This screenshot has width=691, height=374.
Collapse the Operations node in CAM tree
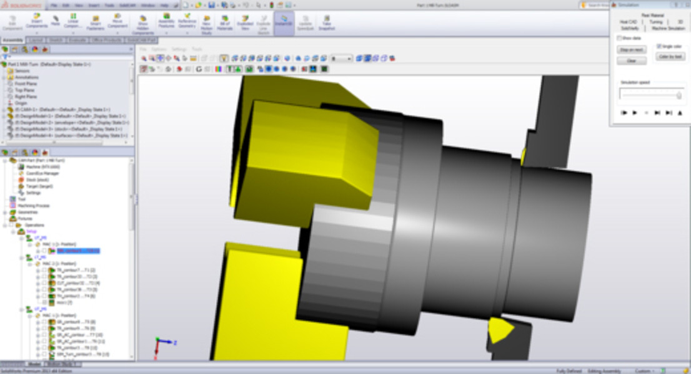pos(5,225)
